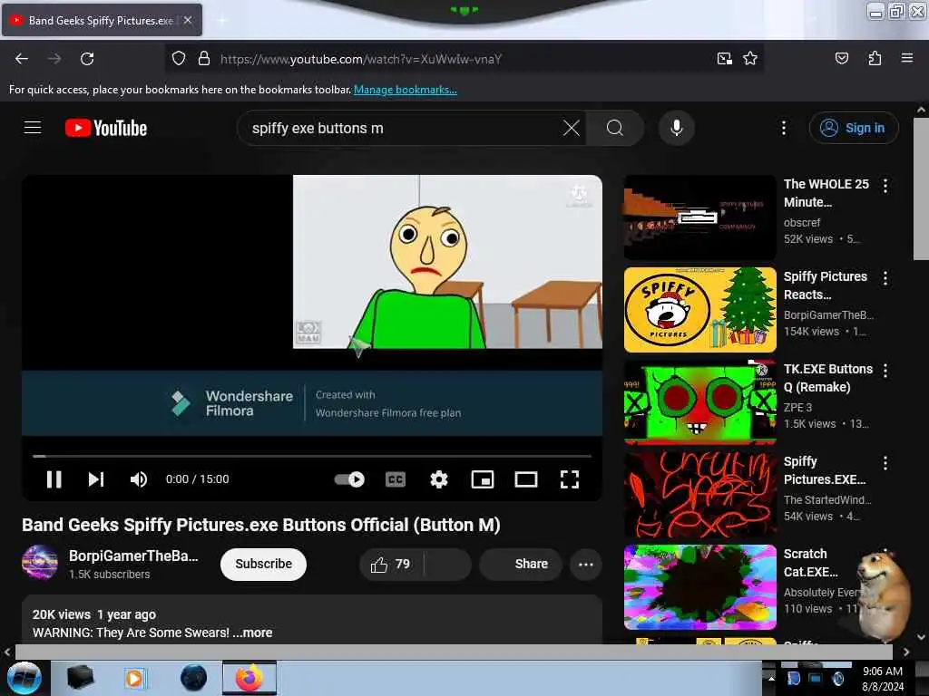This screenshot has height=696, width=929.
Task: Click the page vertical scrollbar thumb
Action: point(921,189)
